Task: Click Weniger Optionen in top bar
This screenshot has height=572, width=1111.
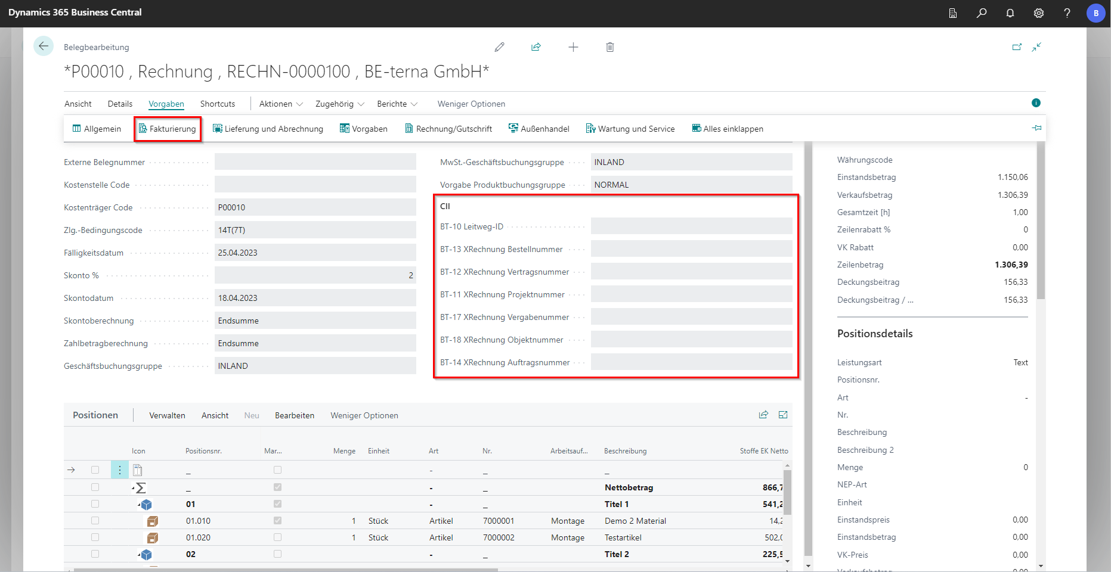Action: coord(471,104)
